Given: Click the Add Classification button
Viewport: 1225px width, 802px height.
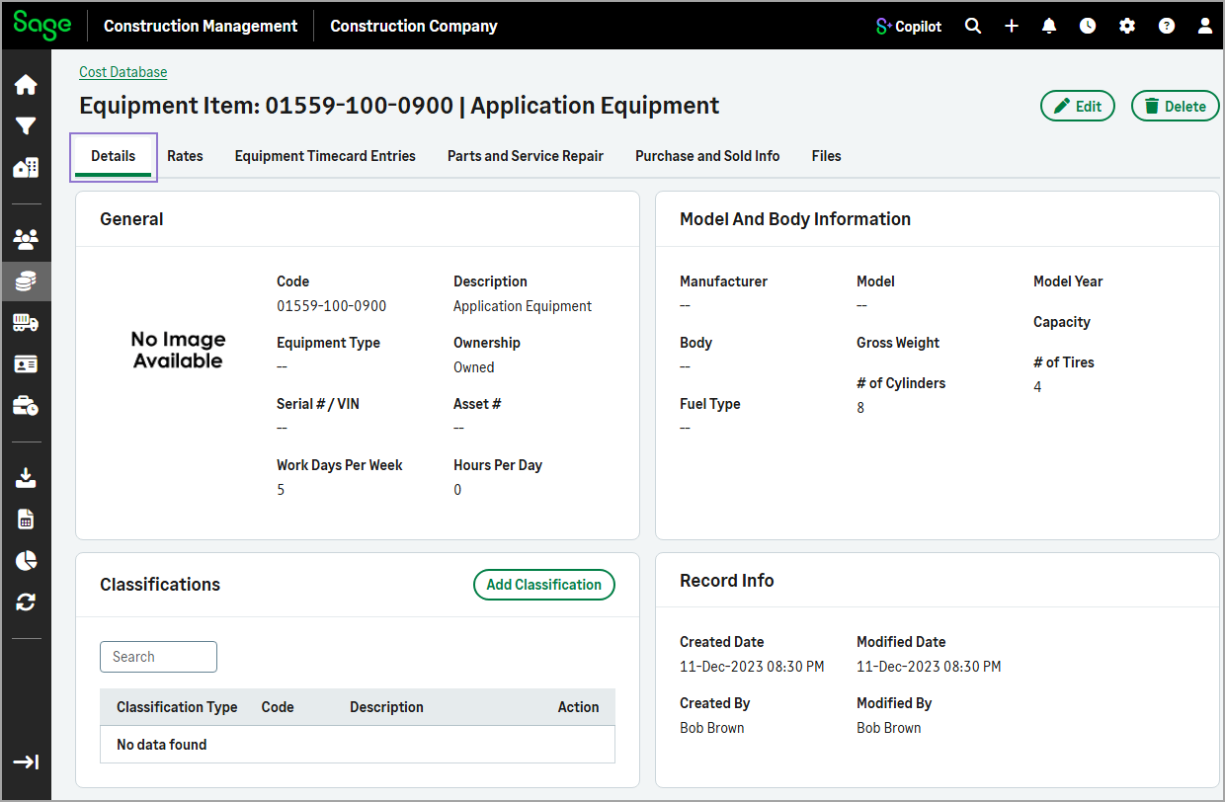Looking at the screenshot, I should [x=544, y=585].
